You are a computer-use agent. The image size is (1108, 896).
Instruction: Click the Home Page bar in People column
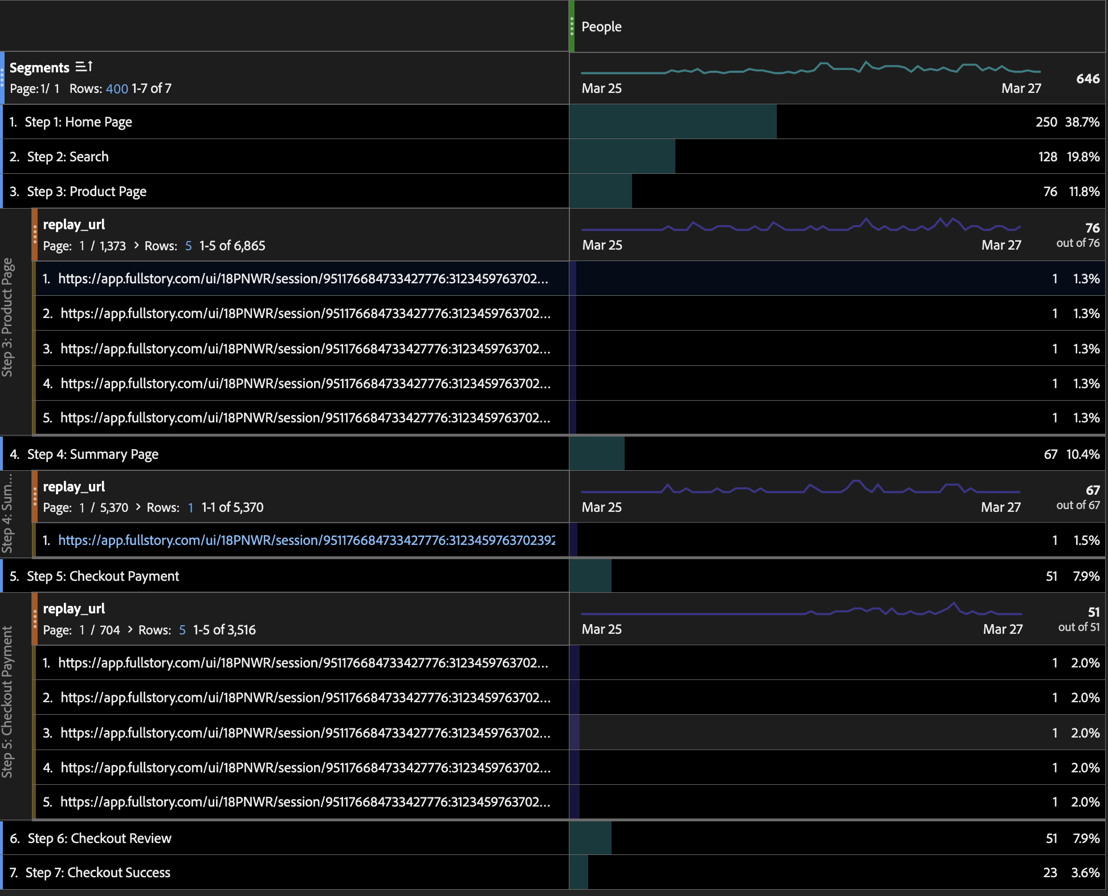pyautogui.click(x=673, y=122)
